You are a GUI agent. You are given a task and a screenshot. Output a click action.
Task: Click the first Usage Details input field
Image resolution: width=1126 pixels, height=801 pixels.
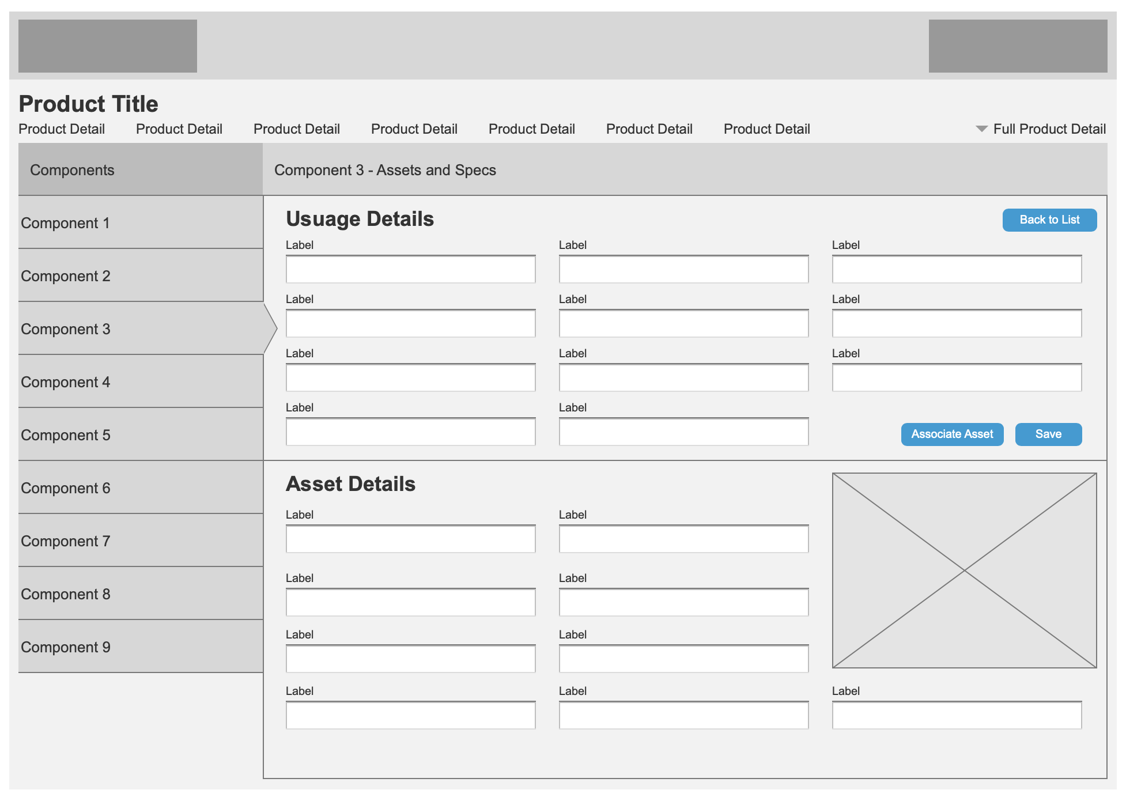410,270
